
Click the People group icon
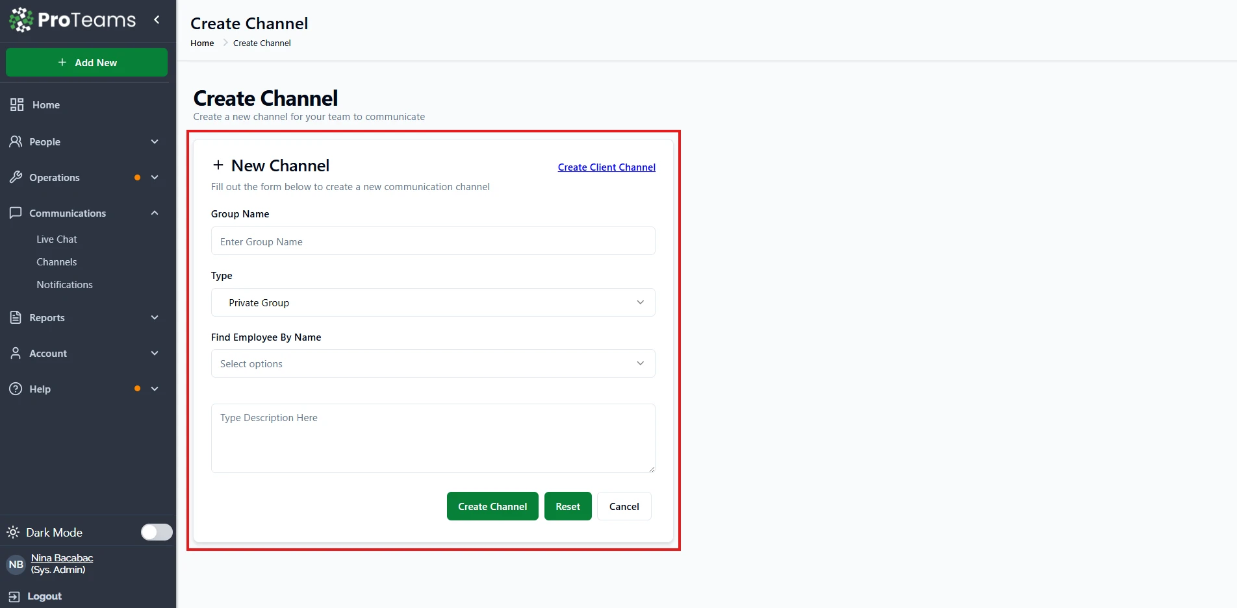(x=16, y=141)
